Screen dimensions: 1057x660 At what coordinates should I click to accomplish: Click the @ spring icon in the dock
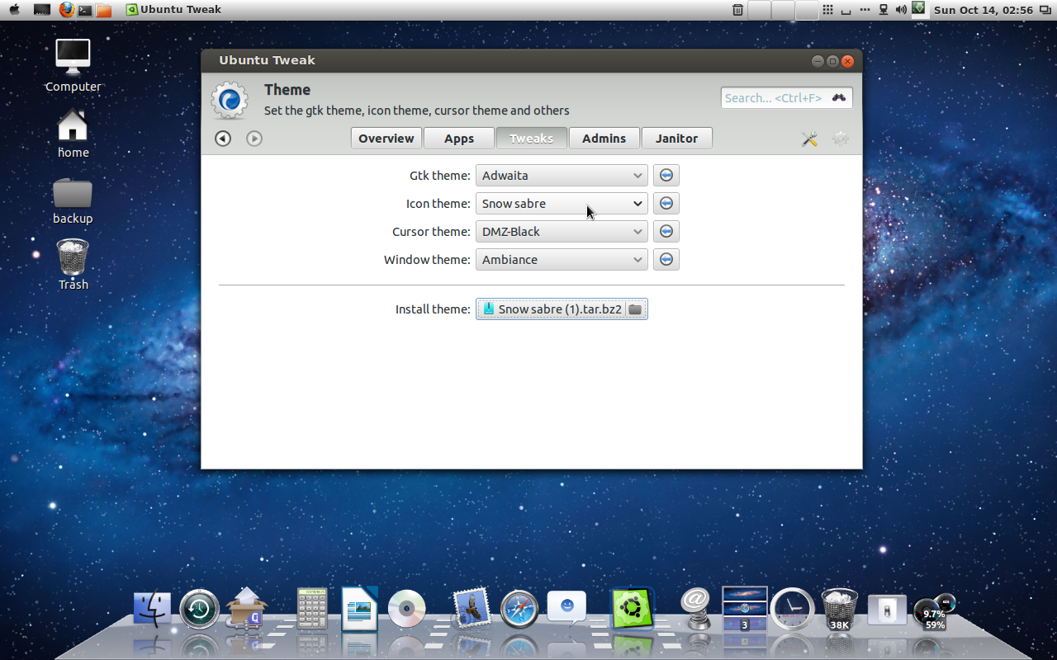tap(697, 609)
